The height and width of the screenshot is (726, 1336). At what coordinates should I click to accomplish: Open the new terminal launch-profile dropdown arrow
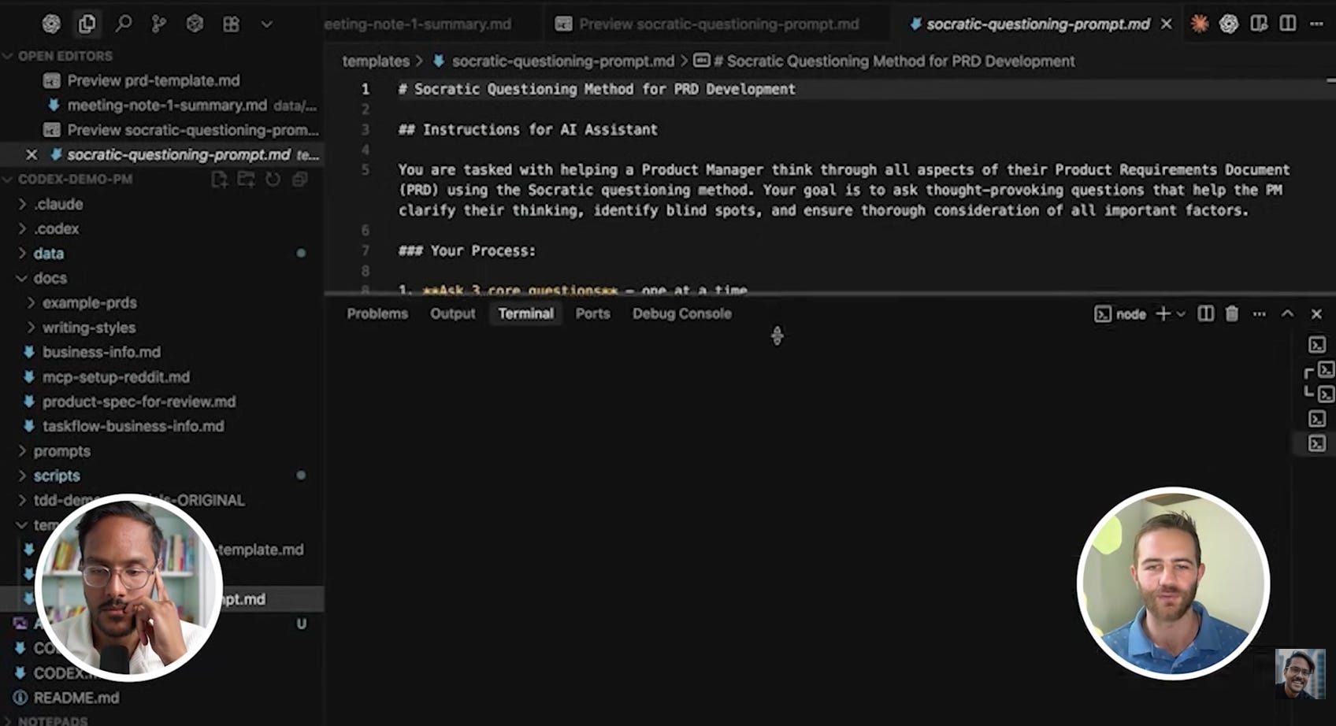click(x=1181, y=314)
